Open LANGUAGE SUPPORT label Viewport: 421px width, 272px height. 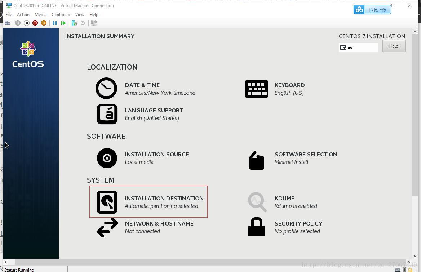pos(154,110)
